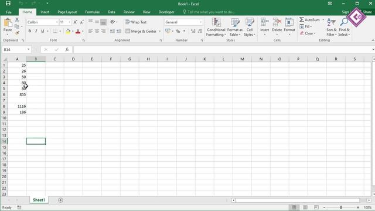
Task: Click the formula bar input
Action: pyautogui.click(x=223, y=49)
